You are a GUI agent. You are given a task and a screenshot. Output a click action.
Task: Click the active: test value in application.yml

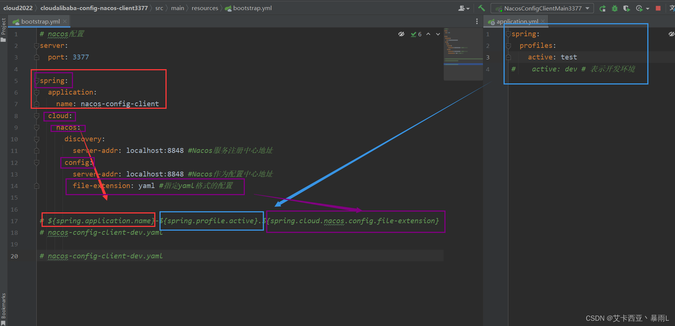569,57
